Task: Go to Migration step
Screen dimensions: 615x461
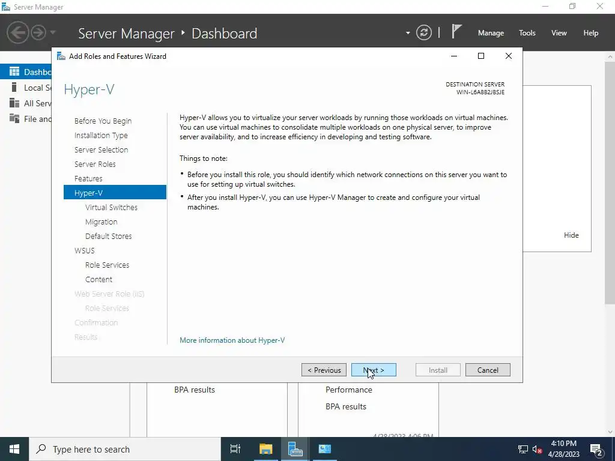Action: (101, 222)
